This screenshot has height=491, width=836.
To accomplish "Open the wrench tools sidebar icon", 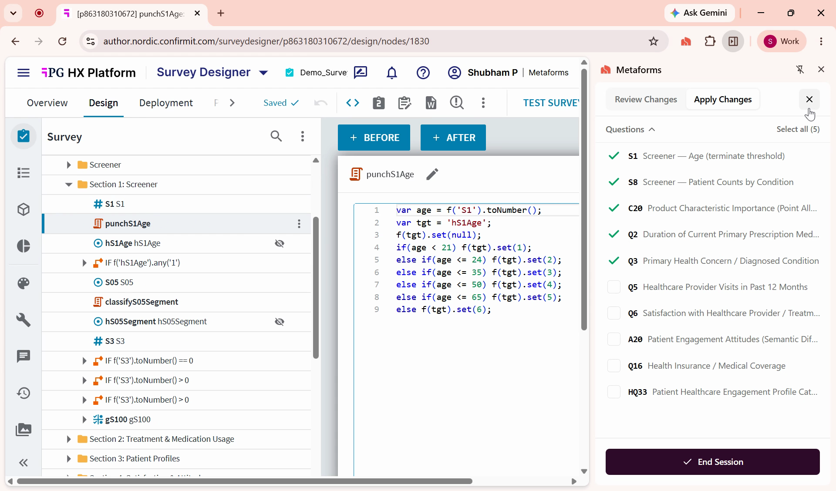I will (x=24, y=320).
